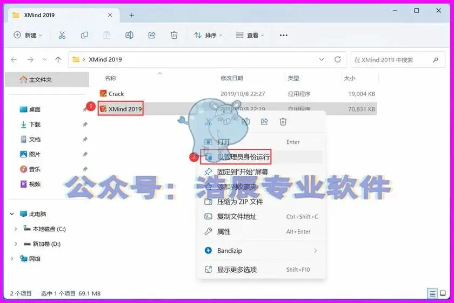Go back with the left arrow
Viewport: 454px width, 303px height.
(x=14, y=59)
